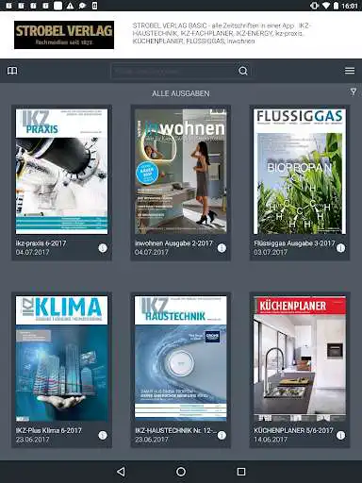Open the IKZ Praxis magazine cover
The width and height of the screenshot is (362, 483).
coord(61,172)
